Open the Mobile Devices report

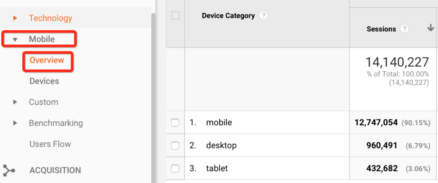(44, 81)
